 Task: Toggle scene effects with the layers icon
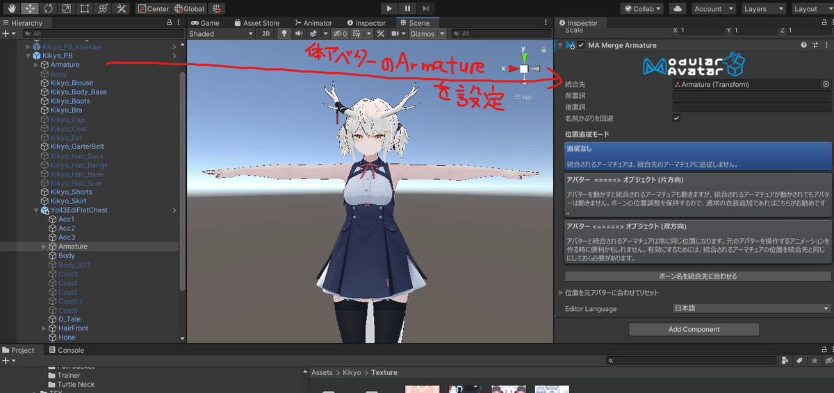314,33
